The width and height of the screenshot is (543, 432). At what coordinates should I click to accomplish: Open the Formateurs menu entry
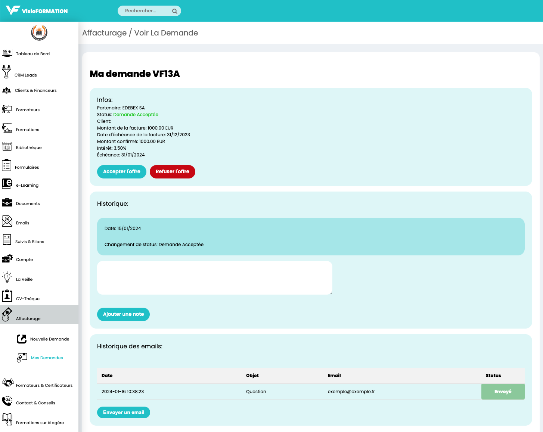pos(28,110)
